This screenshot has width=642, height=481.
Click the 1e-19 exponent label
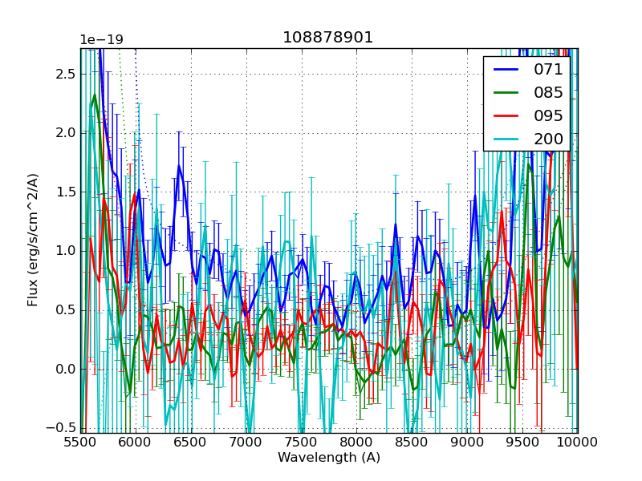point(101,40)
